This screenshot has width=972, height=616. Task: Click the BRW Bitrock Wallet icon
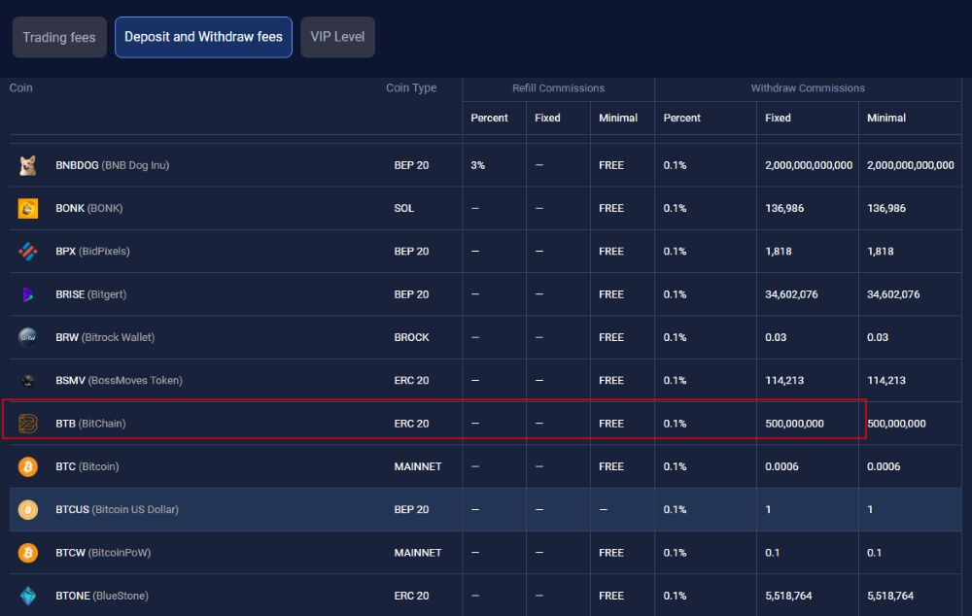pyautogui.click(x=28, y=337)
